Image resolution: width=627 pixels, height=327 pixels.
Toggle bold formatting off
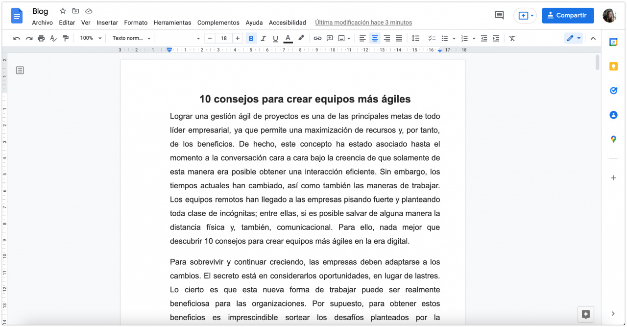[x=251, y=38]
